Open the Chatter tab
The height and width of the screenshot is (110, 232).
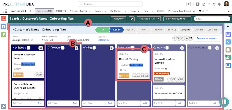[x=161, y=11]
